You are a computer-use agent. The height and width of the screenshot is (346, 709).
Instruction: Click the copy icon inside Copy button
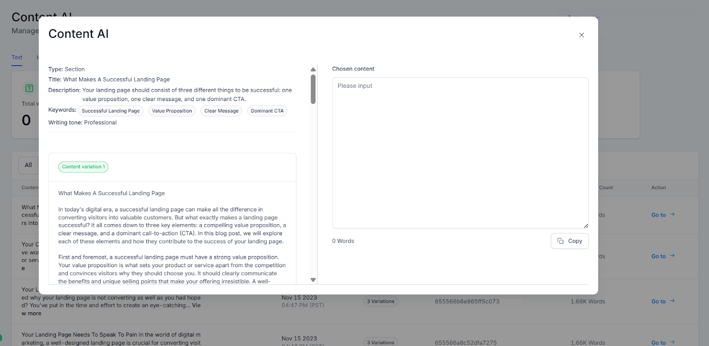click(560, 241)
